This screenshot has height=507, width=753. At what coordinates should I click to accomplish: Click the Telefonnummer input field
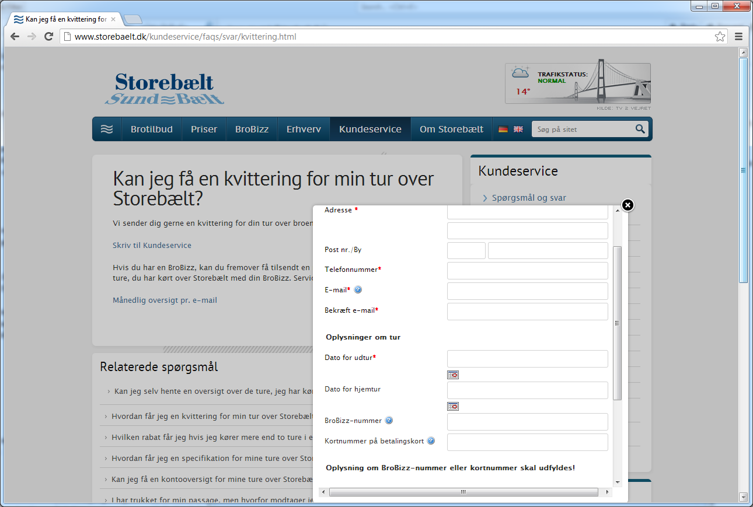tap(527, 271)
